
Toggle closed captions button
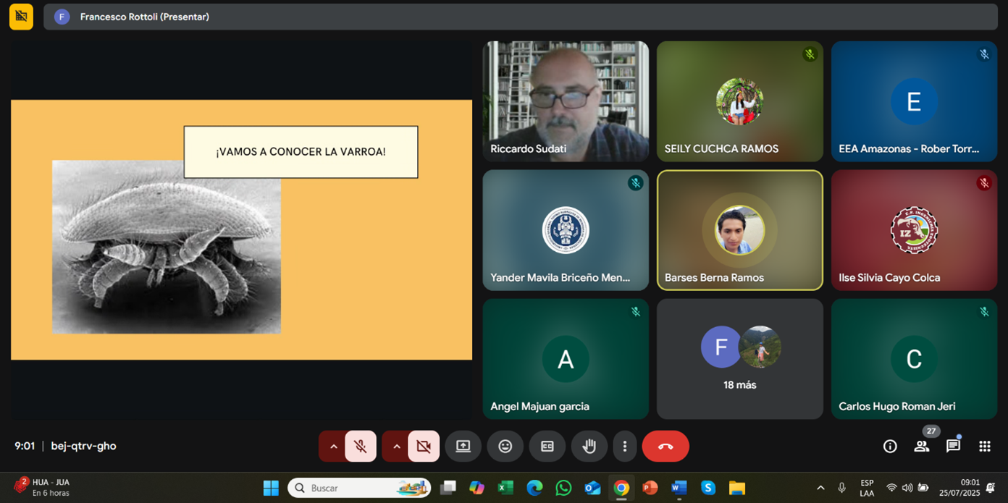tap(547, 447)
